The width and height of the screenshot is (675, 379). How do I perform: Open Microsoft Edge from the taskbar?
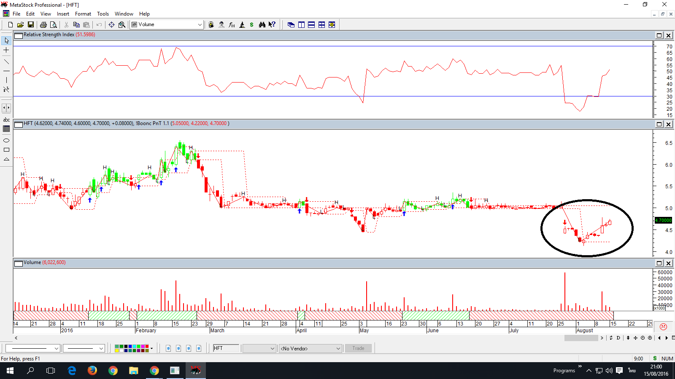72,371
